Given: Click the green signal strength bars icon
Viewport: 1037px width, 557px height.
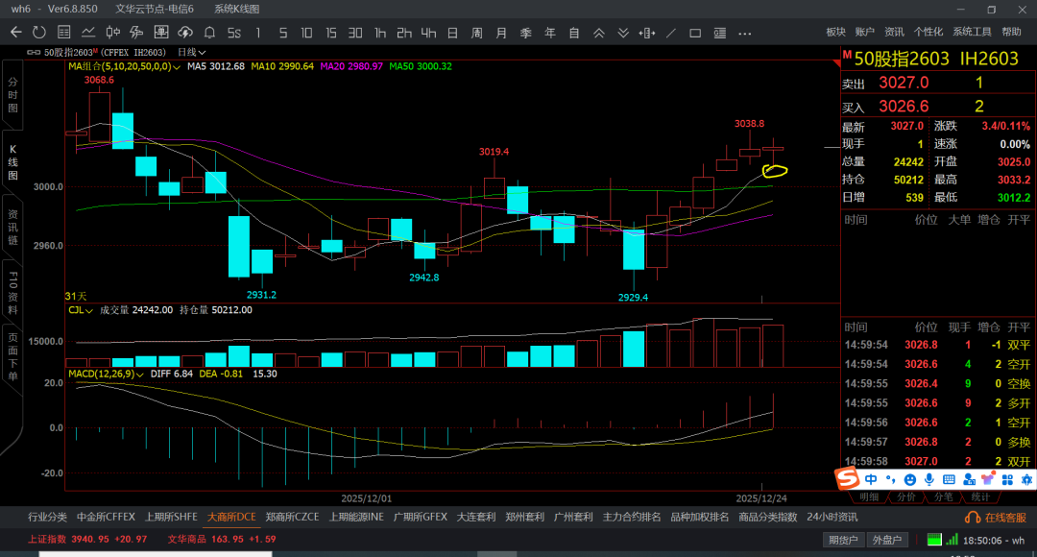Looking at the screenshot, I should (952, 540).
